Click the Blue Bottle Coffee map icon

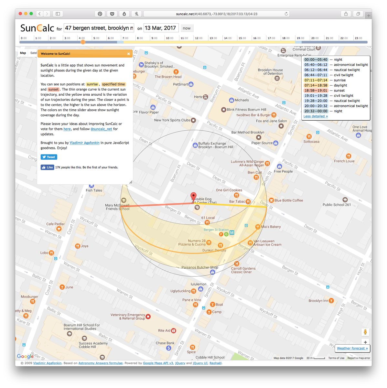pos(271,200)
